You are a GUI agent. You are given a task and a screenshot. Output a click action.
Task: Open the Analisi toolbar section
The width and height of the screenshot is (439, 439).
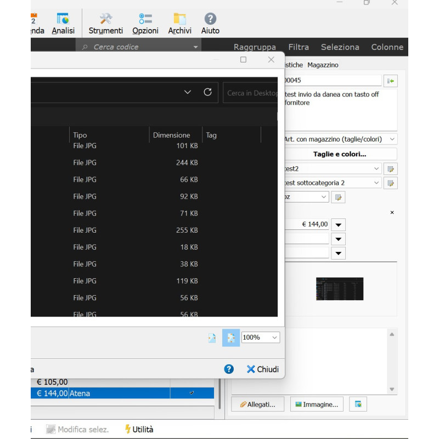point(63,24)
